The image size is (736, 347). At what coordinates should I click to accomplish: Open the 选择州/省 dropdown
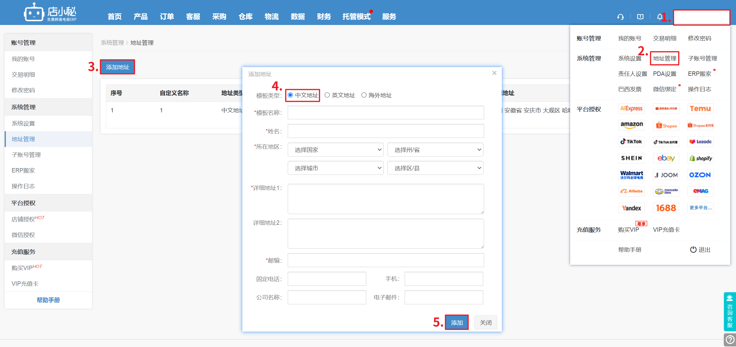(x=435, y=150)
